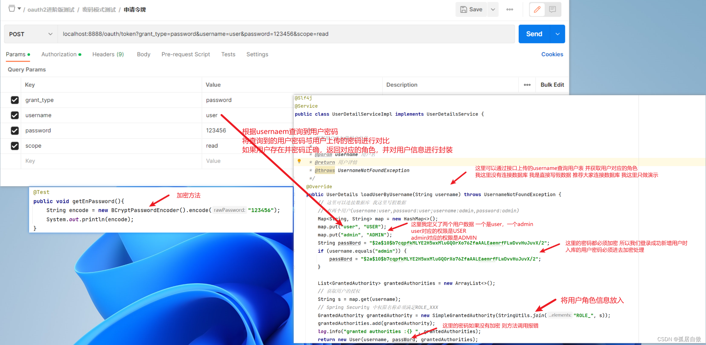Click the Headers tab with badge
This screenshot has height=345, width=706.
pos(108,54)
